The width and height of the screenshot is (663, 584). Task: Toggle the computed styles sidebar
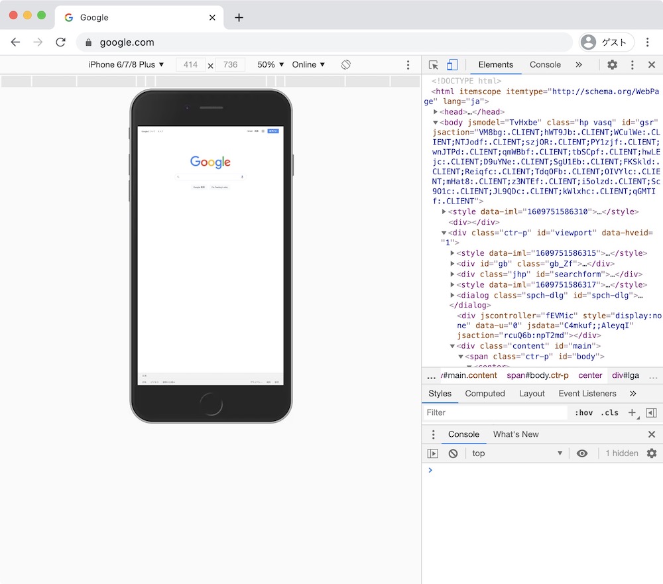[x=652, y=413]
